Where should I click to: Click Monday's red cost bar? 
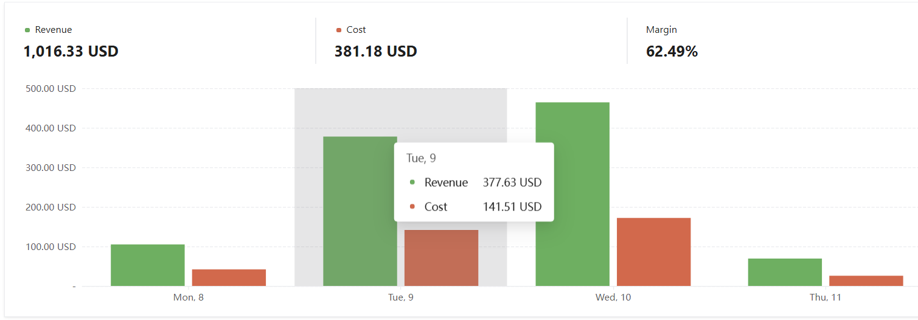[229, 277]
